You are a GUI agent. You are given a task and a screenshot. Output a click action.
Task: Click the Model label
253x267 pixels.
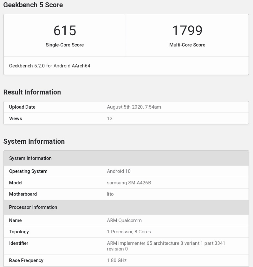pos(16,183)
